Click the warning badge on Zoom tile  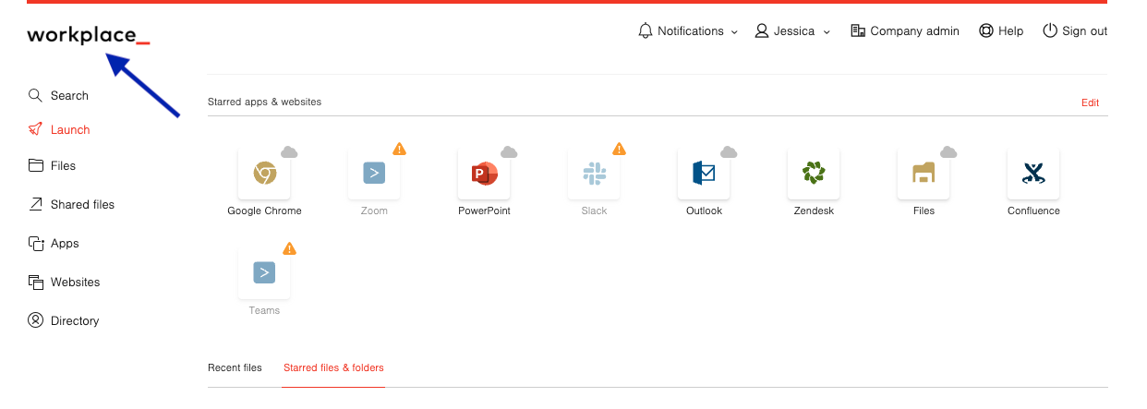[400, 149]
